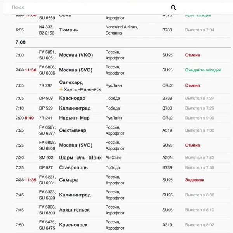Focus the Поиск search field
The width and height of the screenshot is (233, 233).
(x=89, y=7)
